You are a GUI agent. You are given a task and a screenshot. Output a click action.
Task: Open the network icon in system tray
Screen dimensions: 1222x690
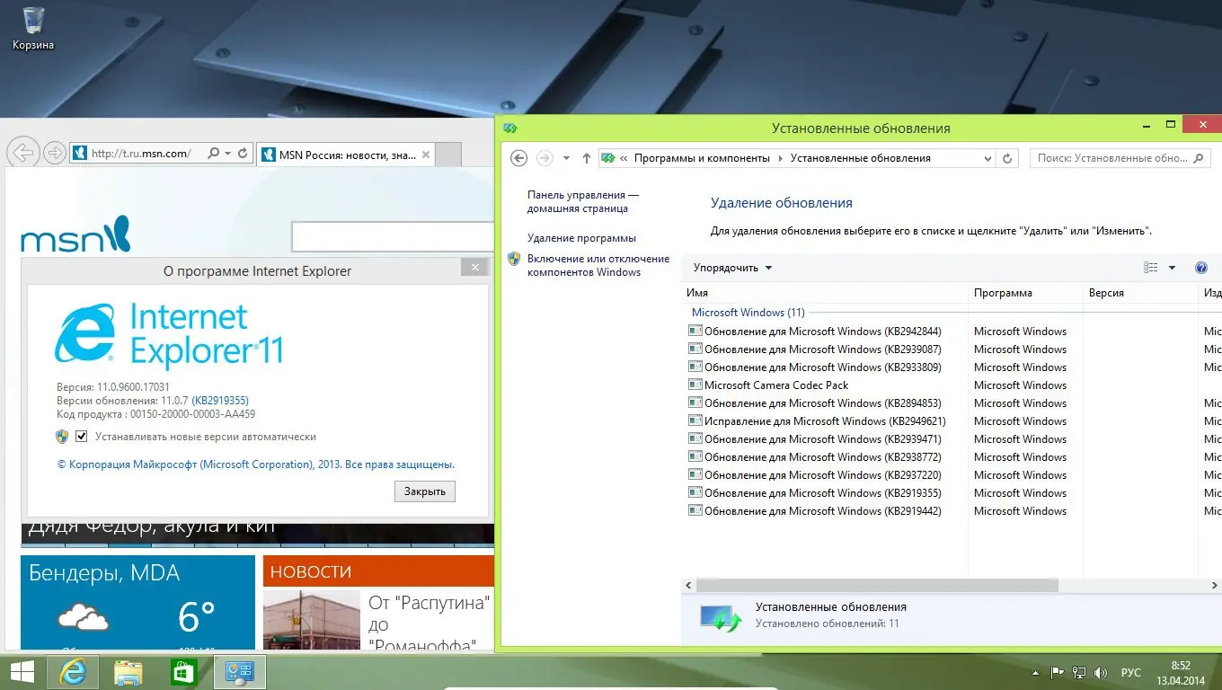tap(1078, 672)
